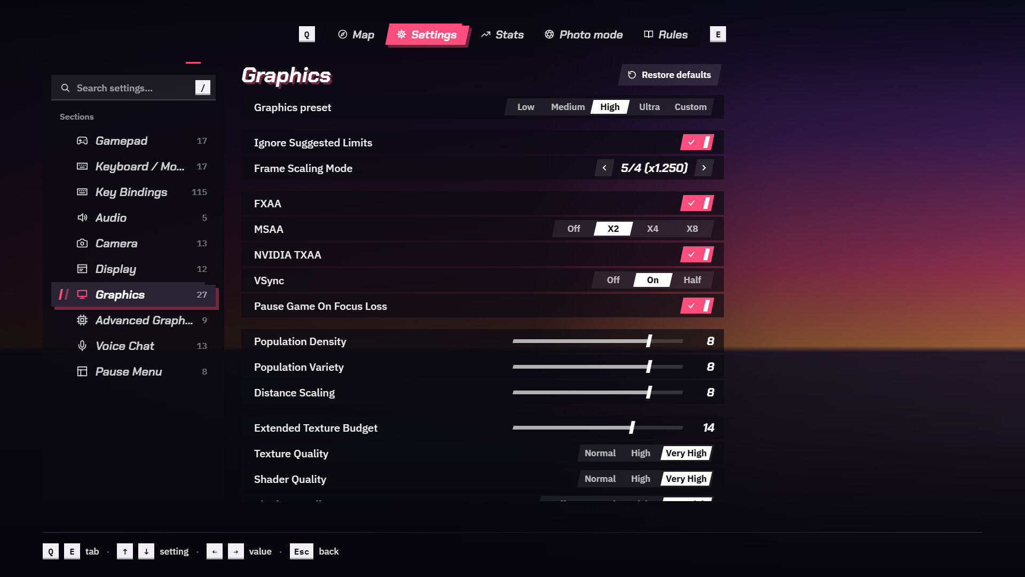Next Frame Scaling Mode value arrow
Screen dimensions: 1025x577
704,168
